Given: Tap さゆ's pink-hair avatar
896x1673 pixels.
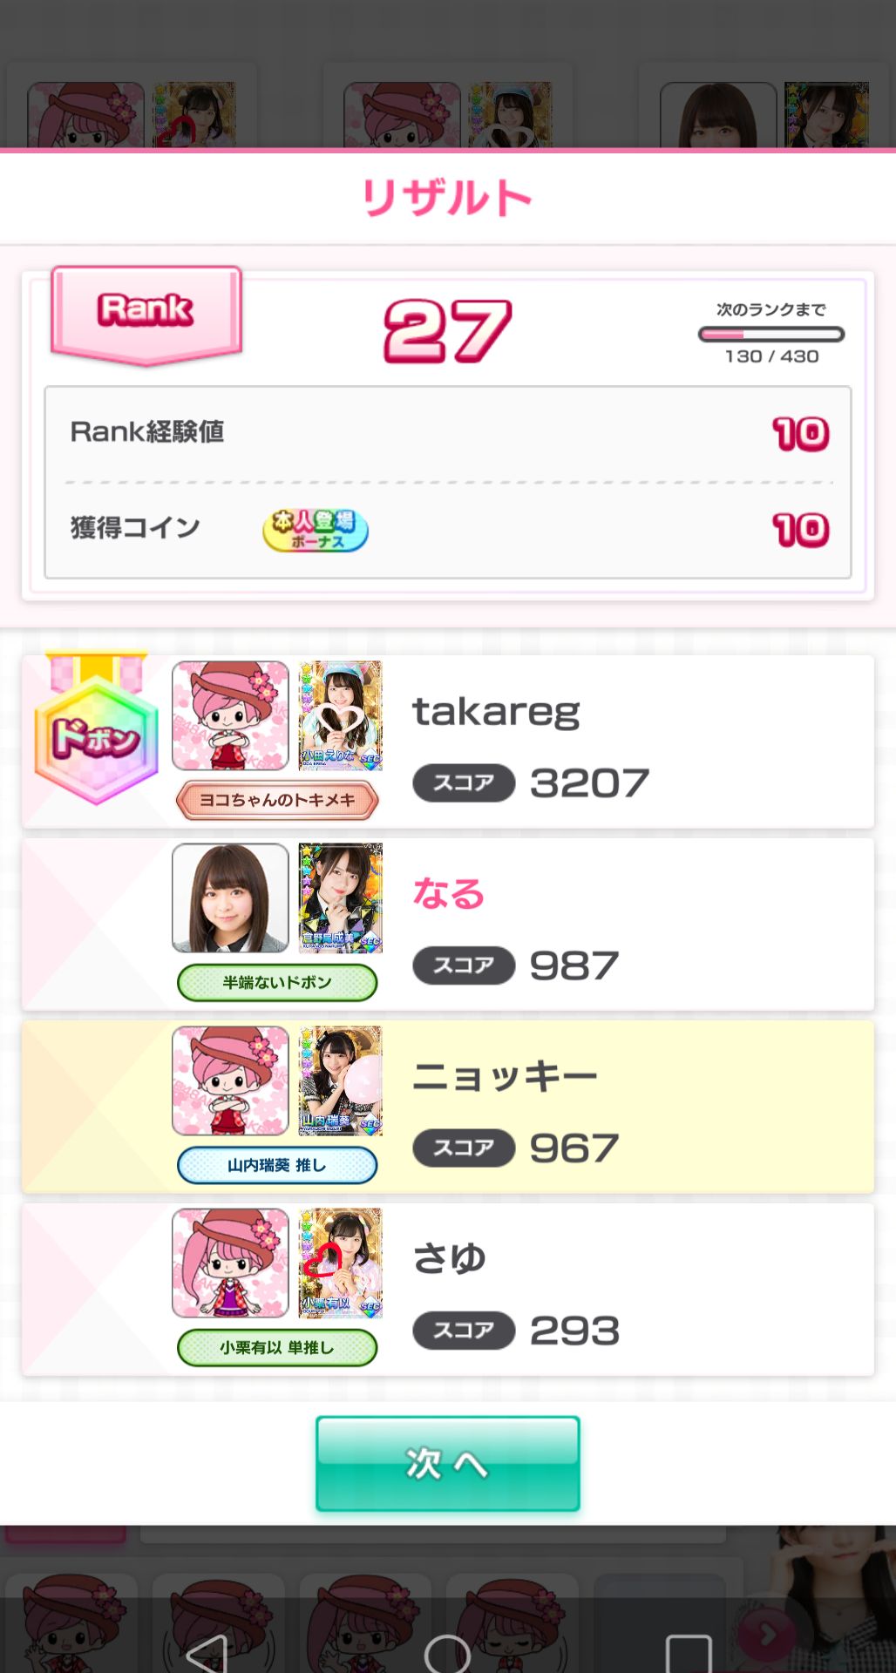Looking at the screenshot, I should 231,1263.
